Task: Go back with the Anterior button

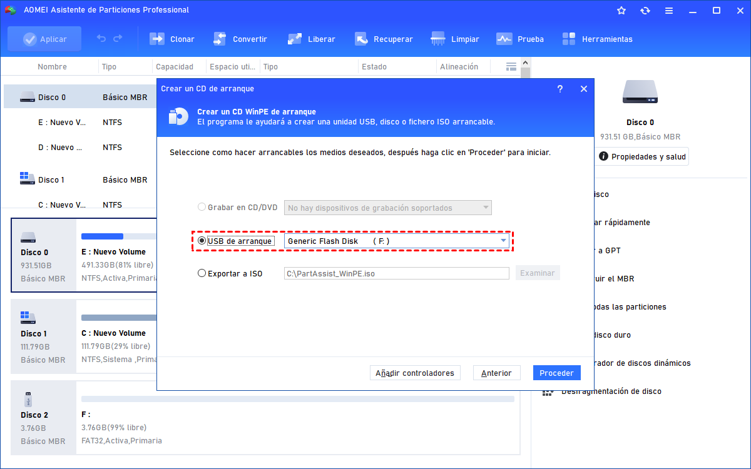Action: pos(496,373)
